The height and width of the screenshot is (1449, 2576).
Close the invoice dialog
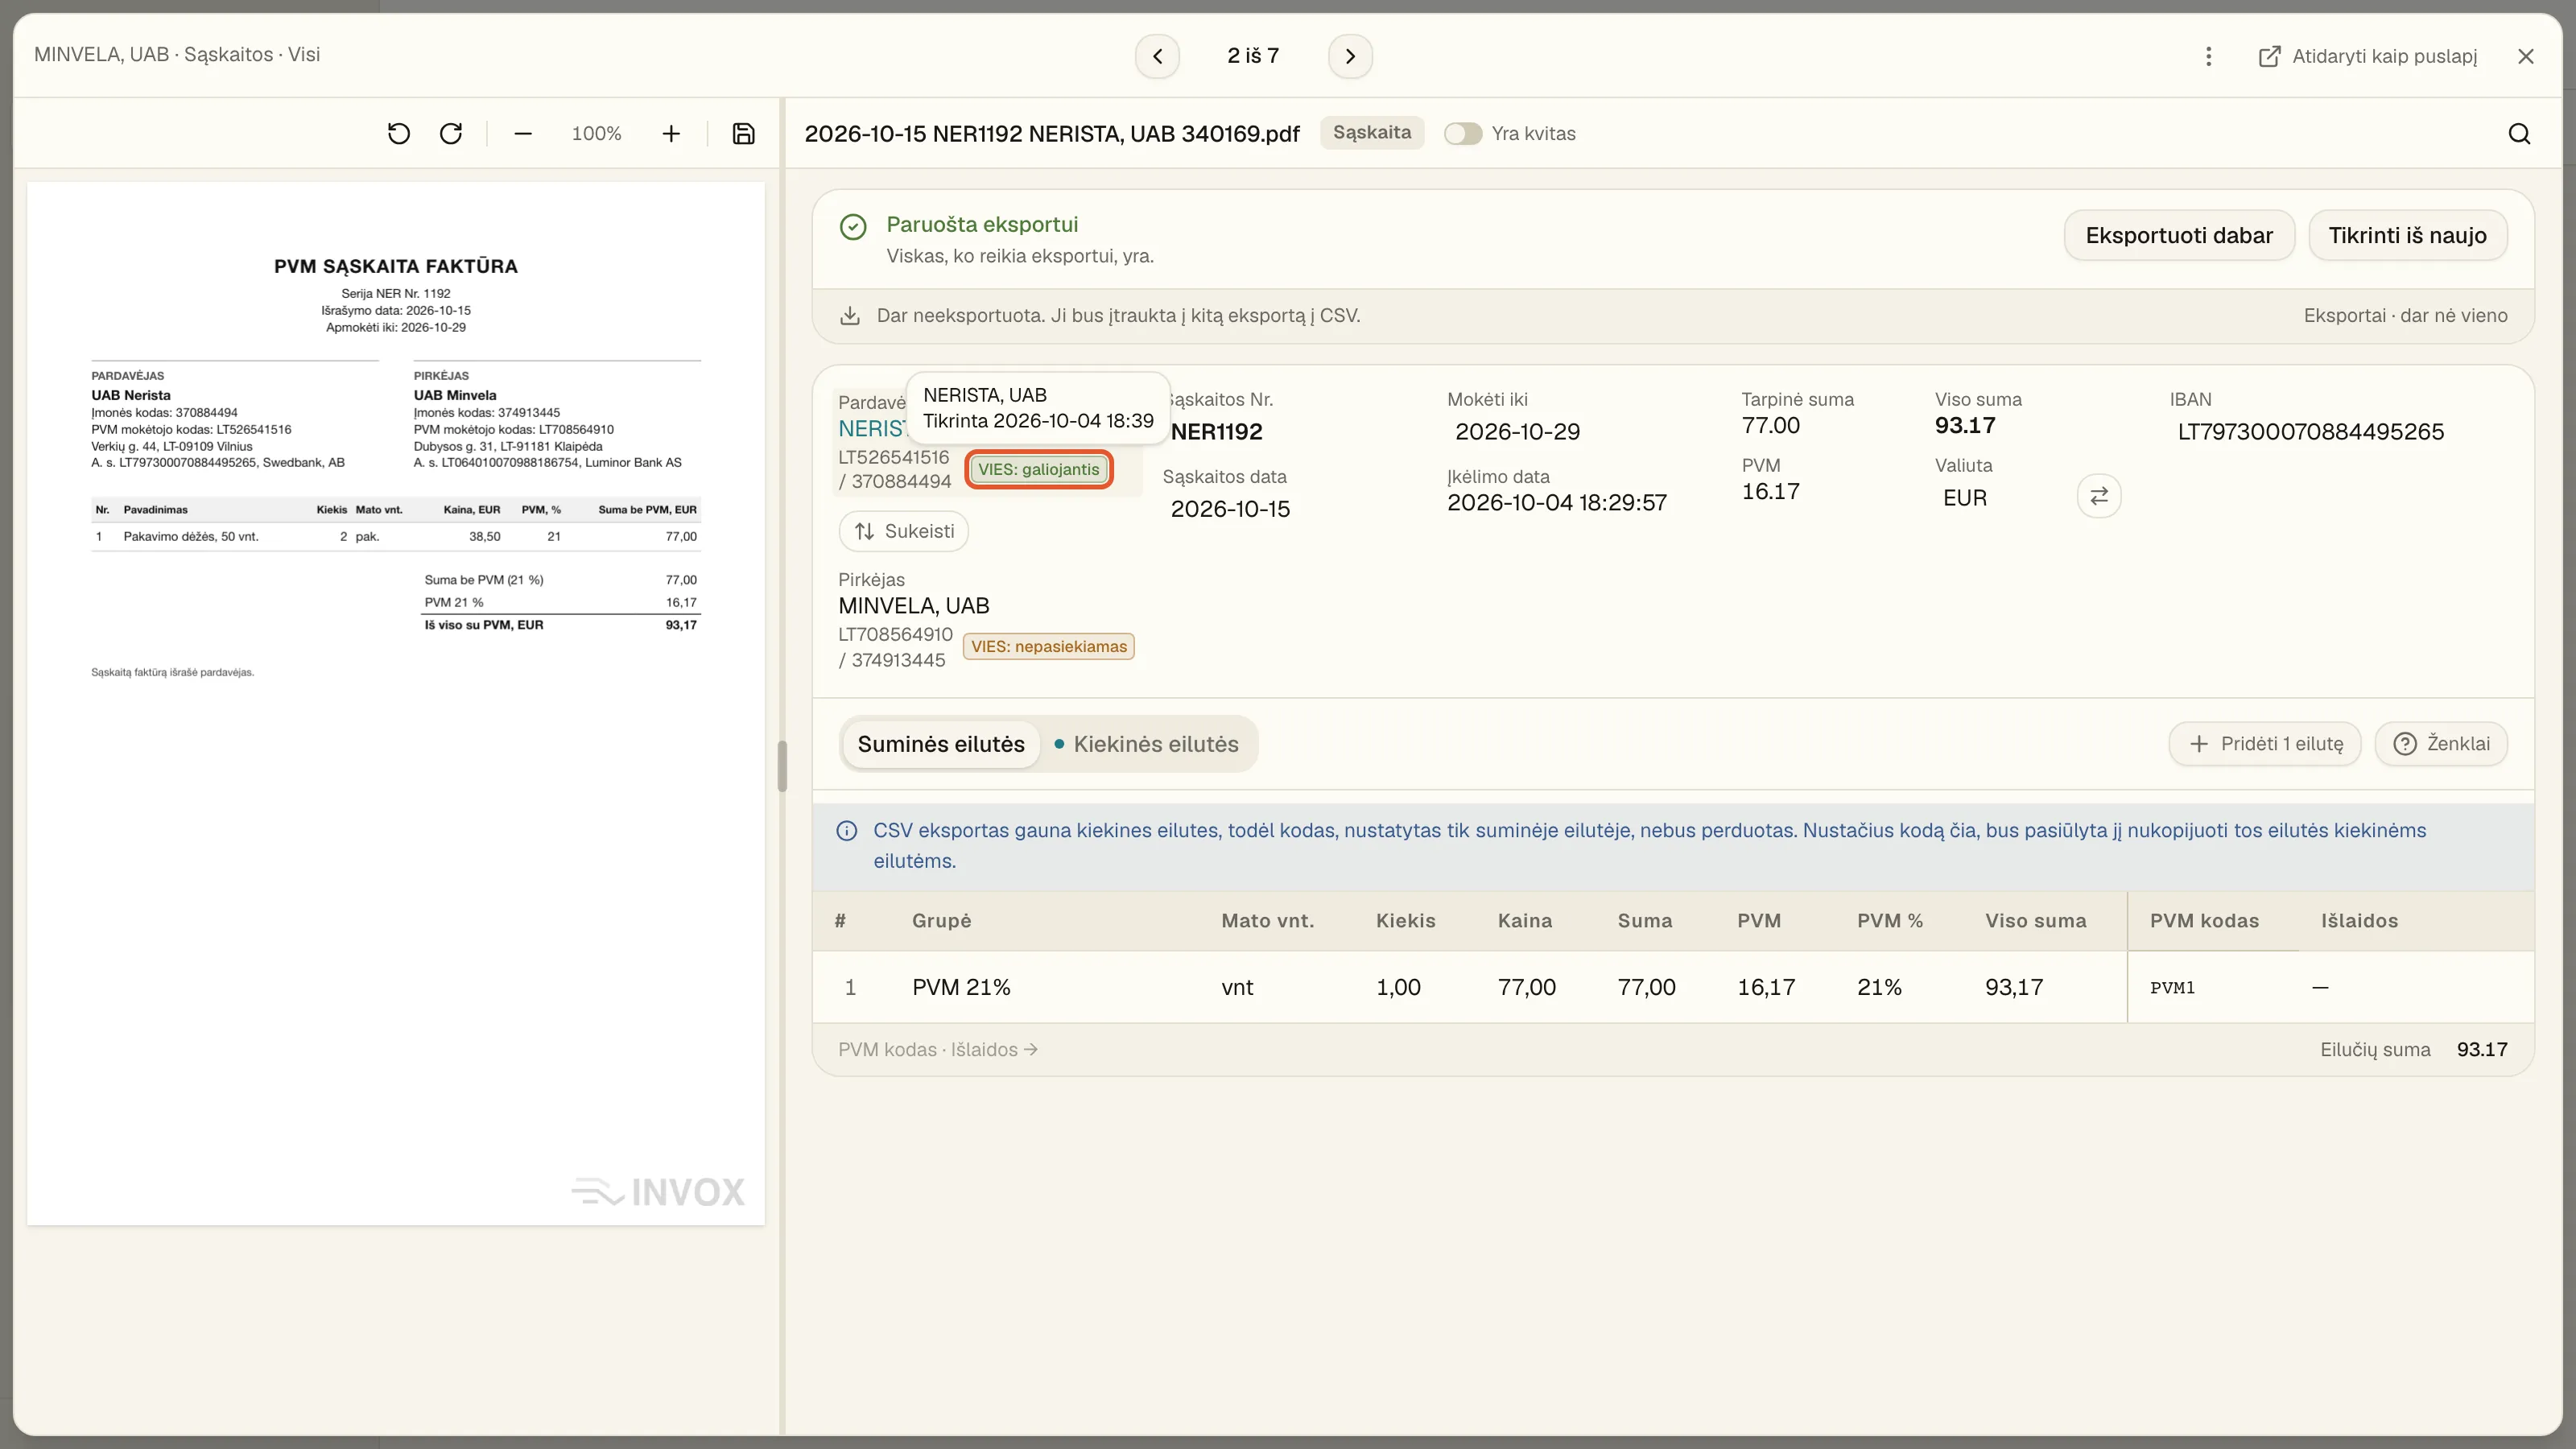2526,56
